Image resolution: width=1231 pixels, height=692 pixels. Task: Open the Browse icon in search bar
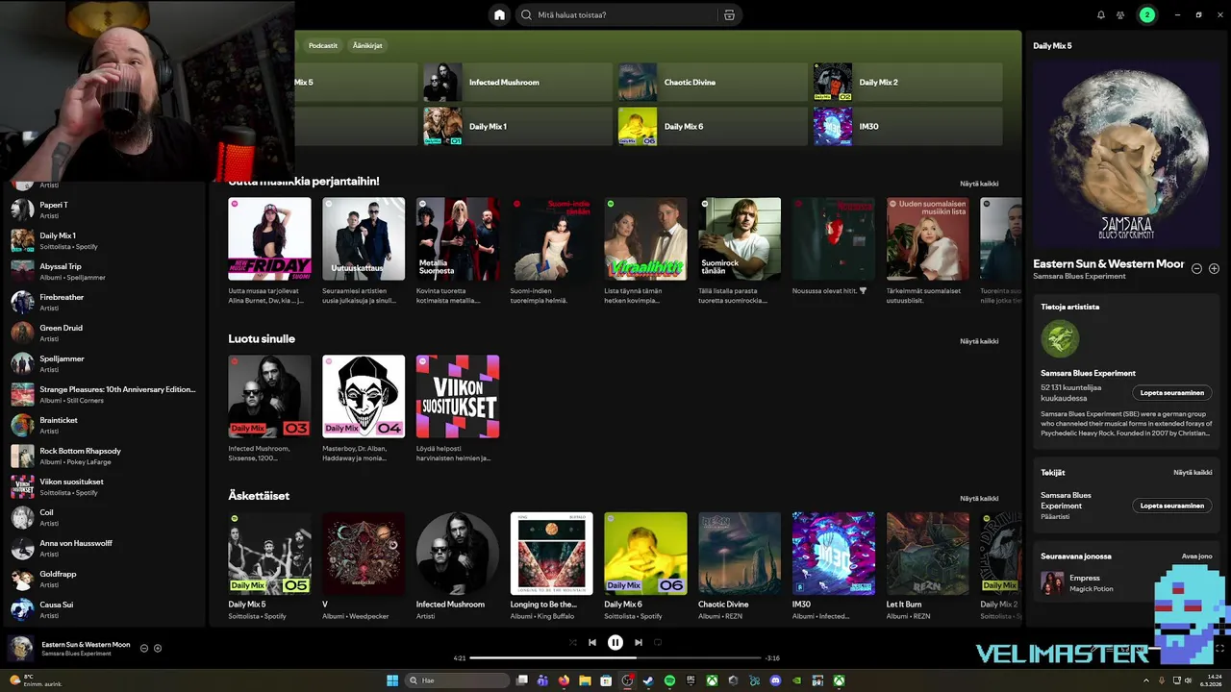729,14
